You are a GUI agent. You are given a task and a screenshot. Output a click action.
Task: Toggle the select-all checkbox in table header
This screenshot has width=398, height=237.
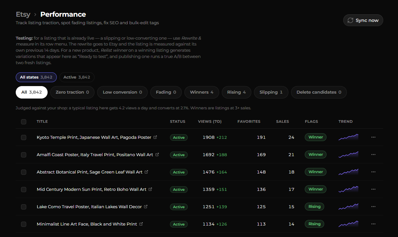point(24,122)
